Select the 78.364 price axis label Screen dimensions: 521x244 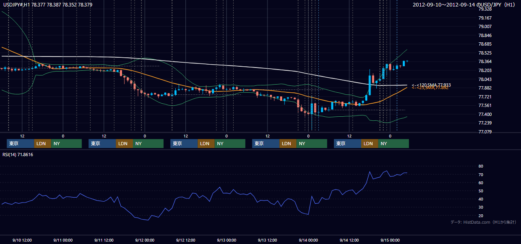[x=485, y=61]
